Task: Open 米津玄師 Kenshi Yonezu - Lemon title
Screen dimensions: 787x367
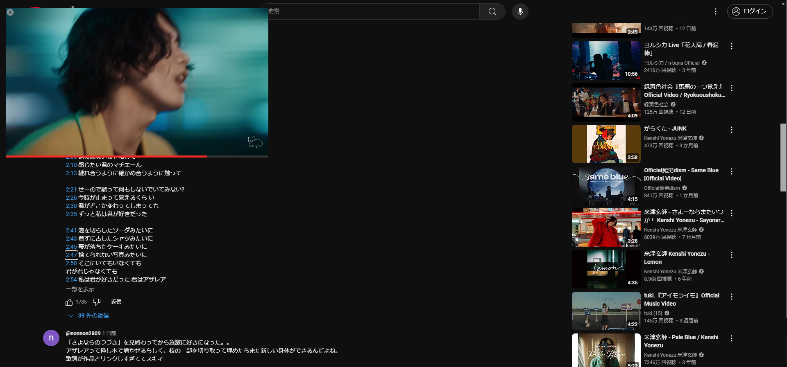Action: (x=677, y=258)
